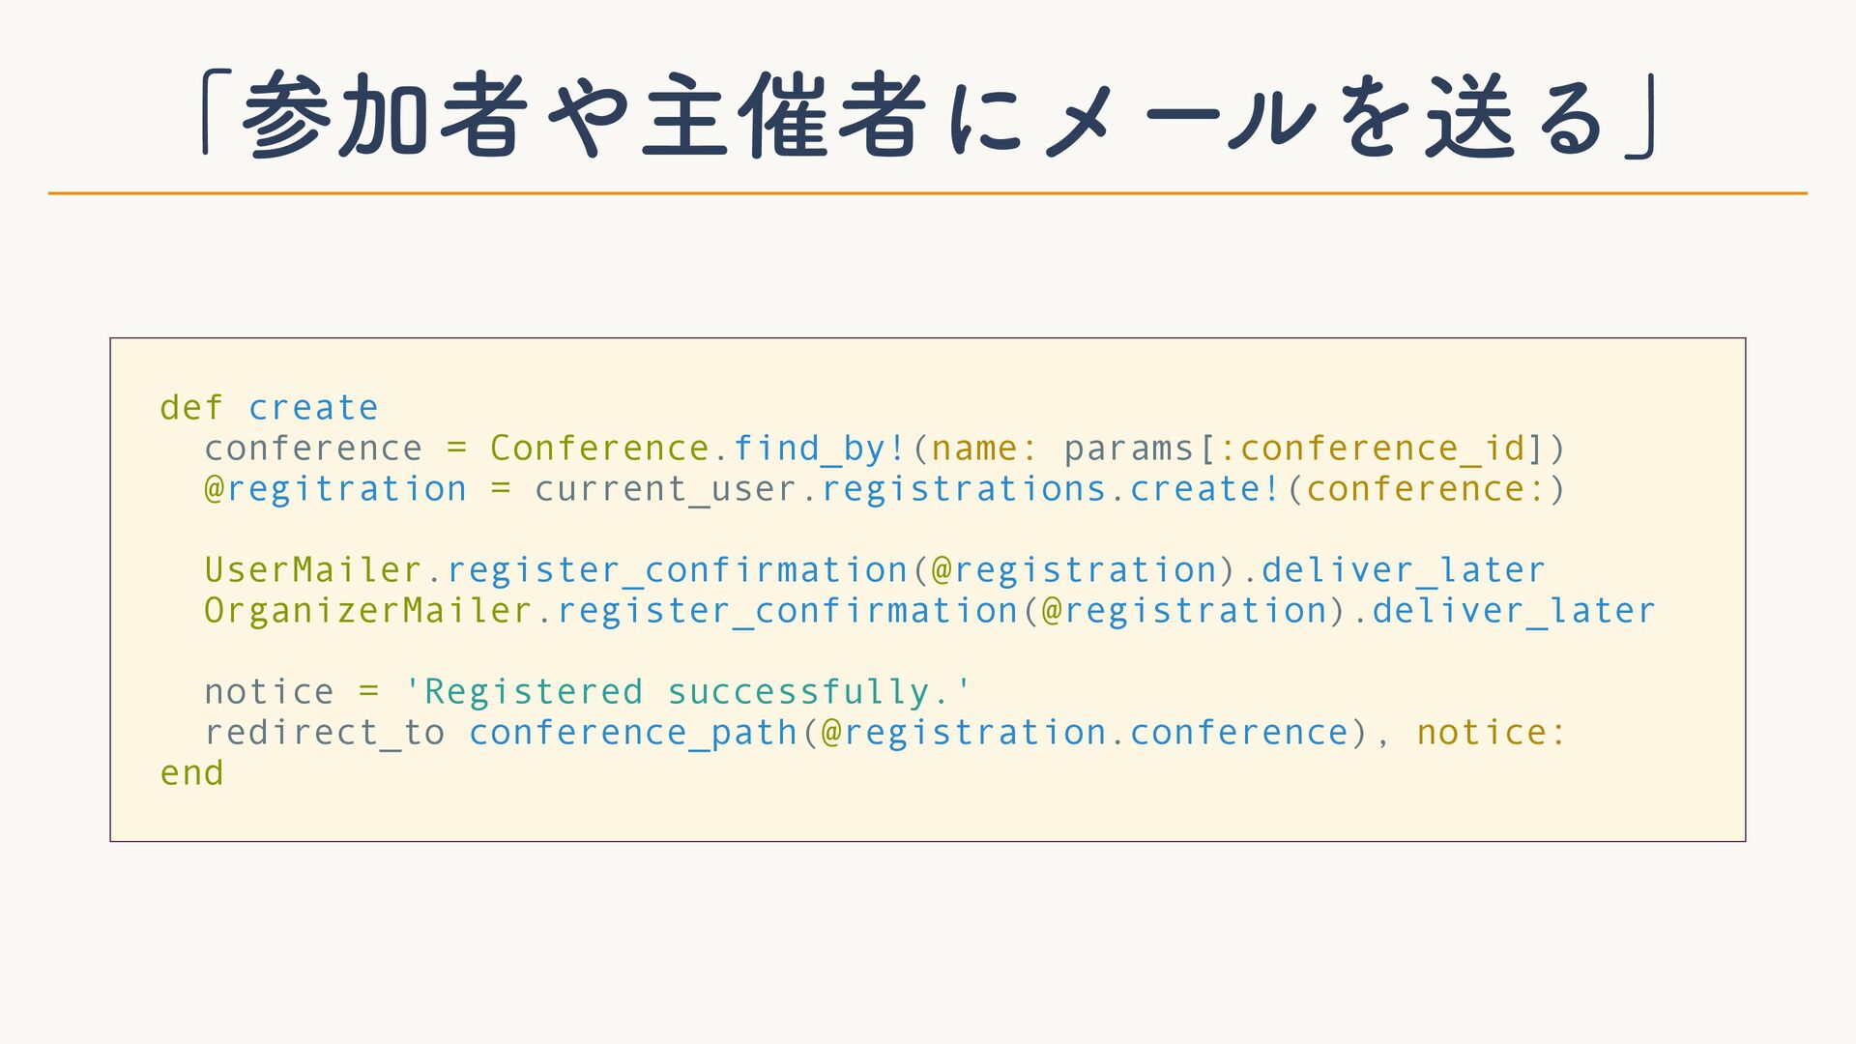Click the 'end' keyword
This screenshot has height=1044, width=1856.
(191, 773)
